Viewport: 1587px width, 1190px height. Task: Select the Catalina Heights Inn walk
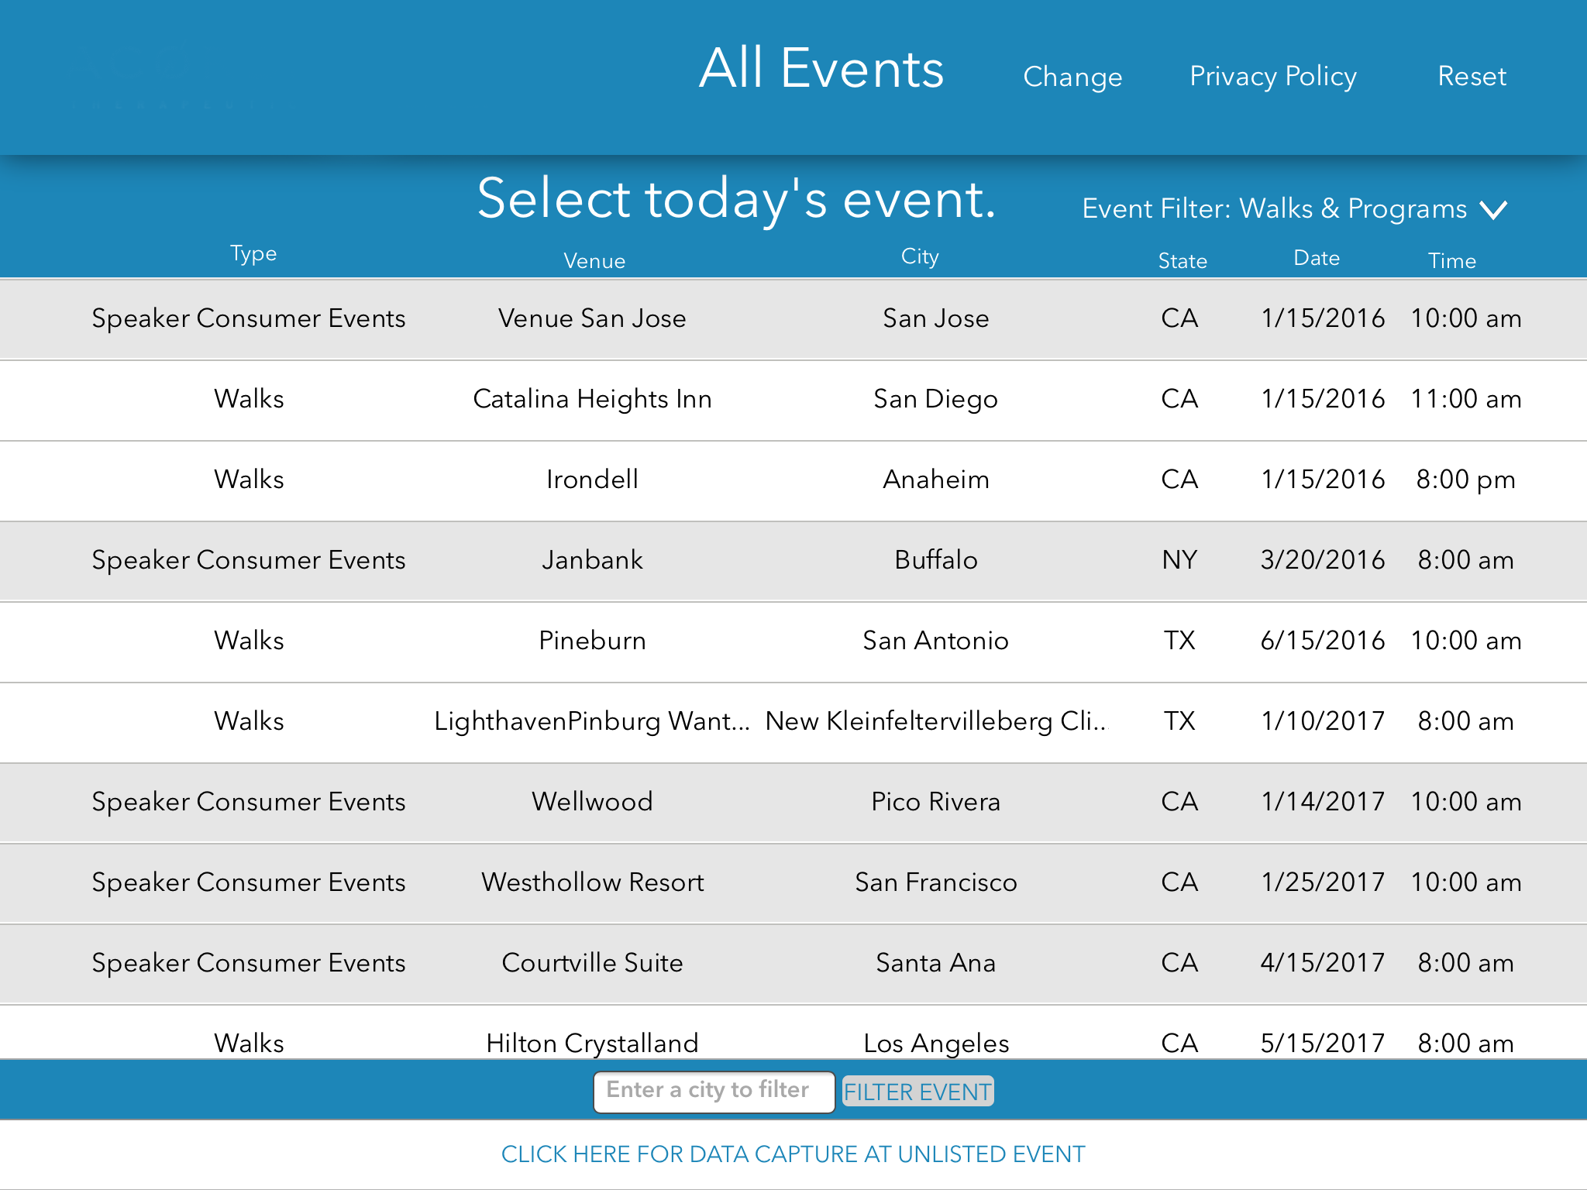point(793,399)
